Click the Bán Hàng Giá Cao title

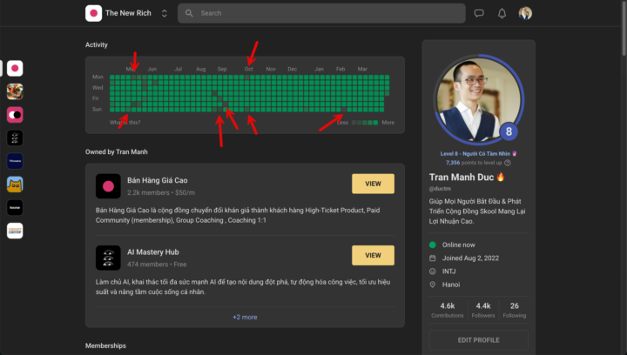coord(158,180)
